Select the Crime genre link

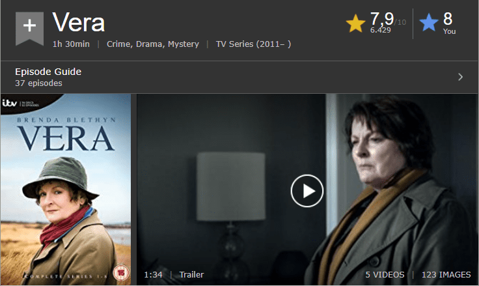(118, 44)
